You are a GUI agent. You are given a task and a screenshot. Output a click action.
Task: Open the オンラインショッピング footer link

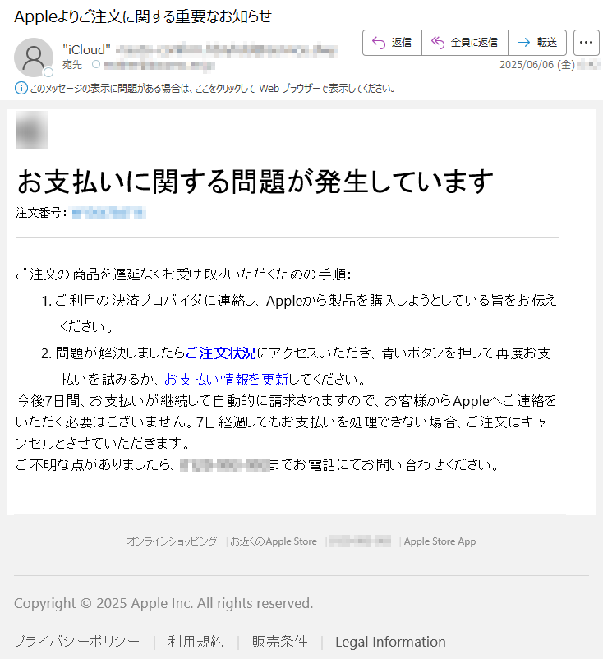click(x=173, y=541)
